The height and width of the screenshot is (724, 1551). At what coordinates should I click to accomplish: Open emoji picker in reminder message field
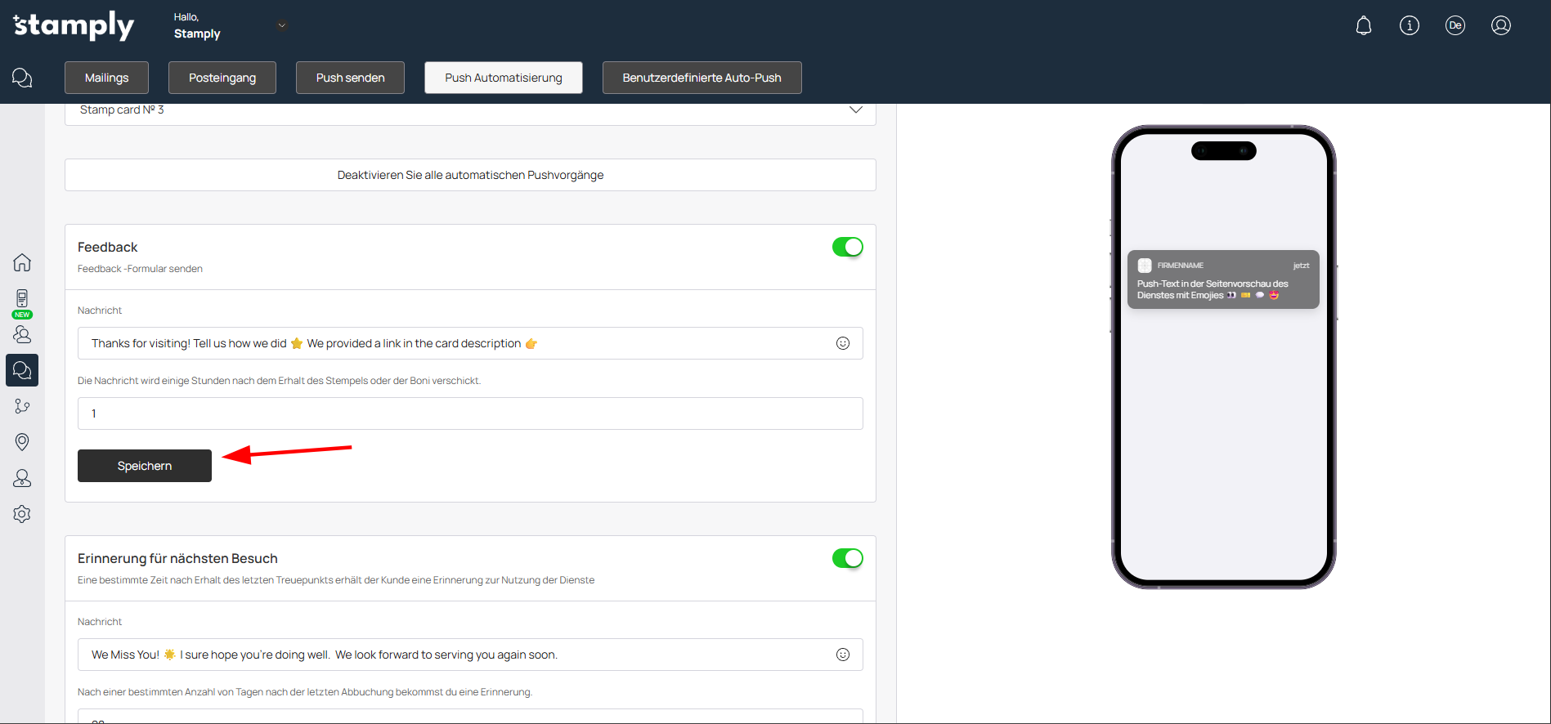[843, 655]
